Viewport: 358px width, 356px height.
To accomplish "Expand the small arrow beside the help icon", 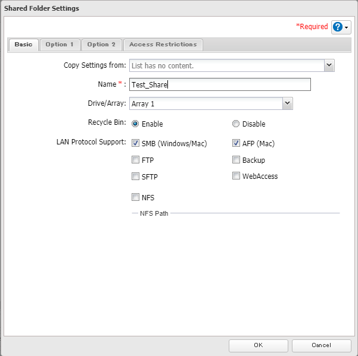I will click(347, 28).
